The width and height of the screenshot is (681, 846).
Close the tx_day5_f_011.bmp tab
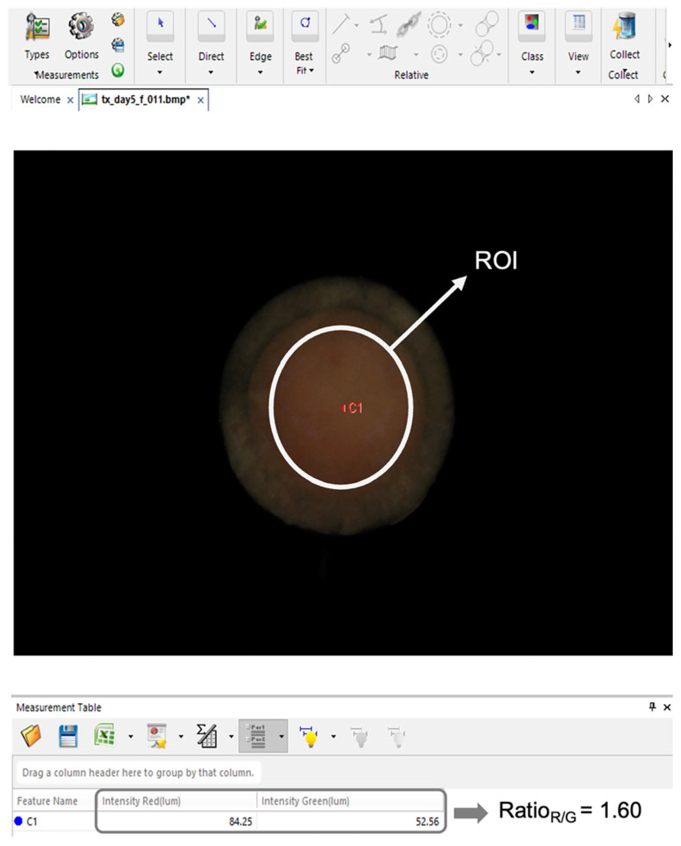(201, 100)
